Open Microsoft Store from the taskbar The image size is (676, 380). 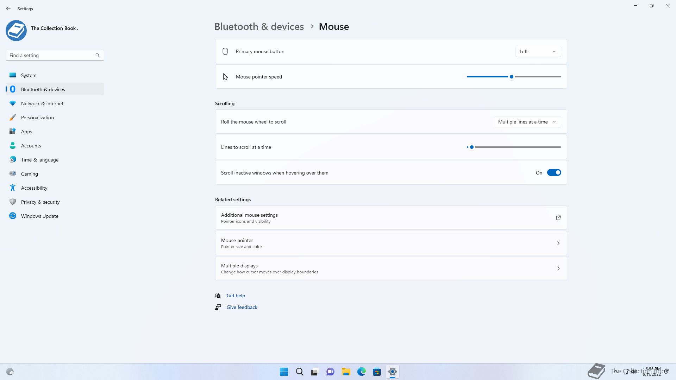[377, 372]
